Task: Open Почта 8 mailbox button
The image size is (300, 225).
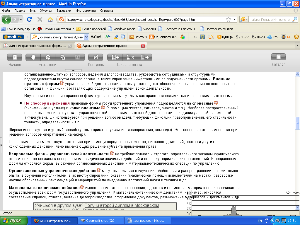Action: tap(138, 37)
